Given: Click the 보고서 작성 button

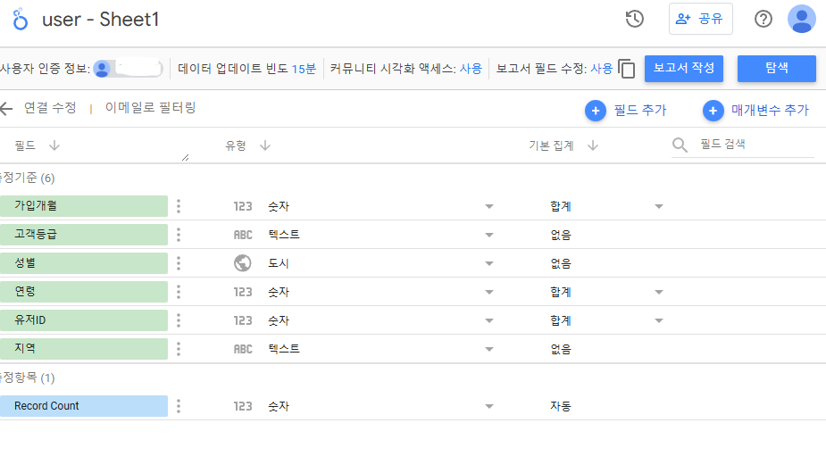Looking at the screenshot, I should 684,69.
